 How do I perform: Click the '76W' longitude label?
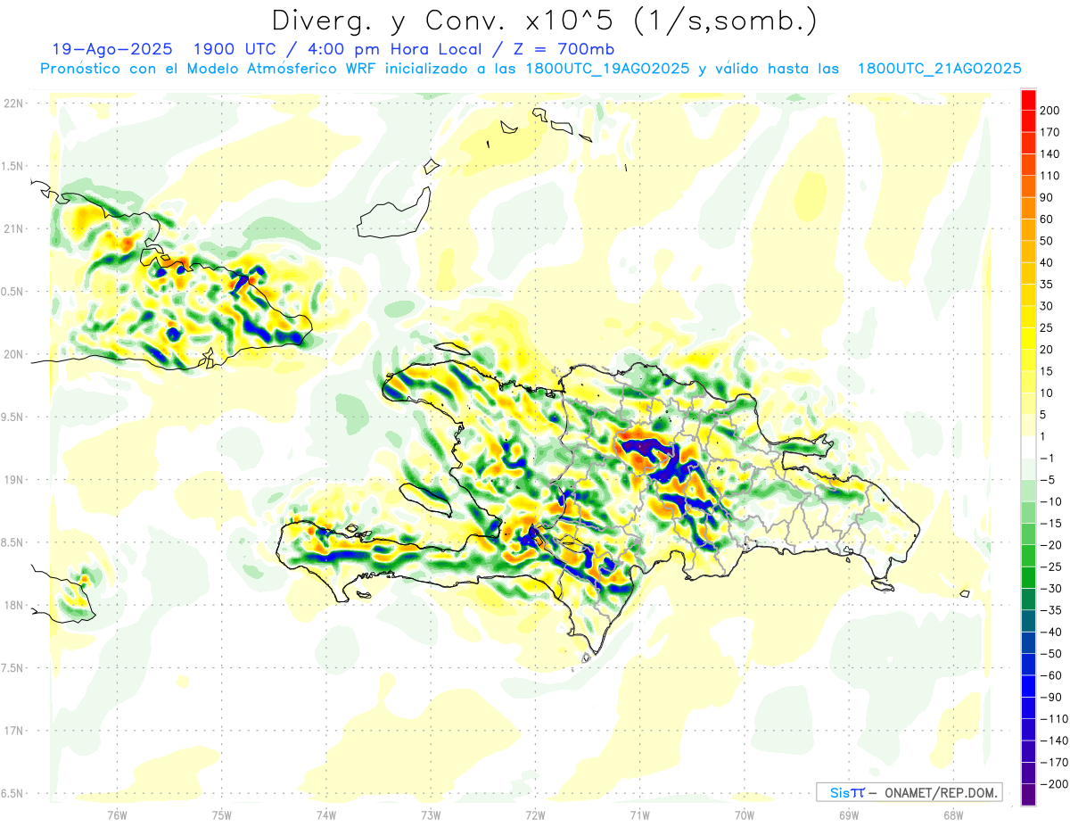[117, 815]
